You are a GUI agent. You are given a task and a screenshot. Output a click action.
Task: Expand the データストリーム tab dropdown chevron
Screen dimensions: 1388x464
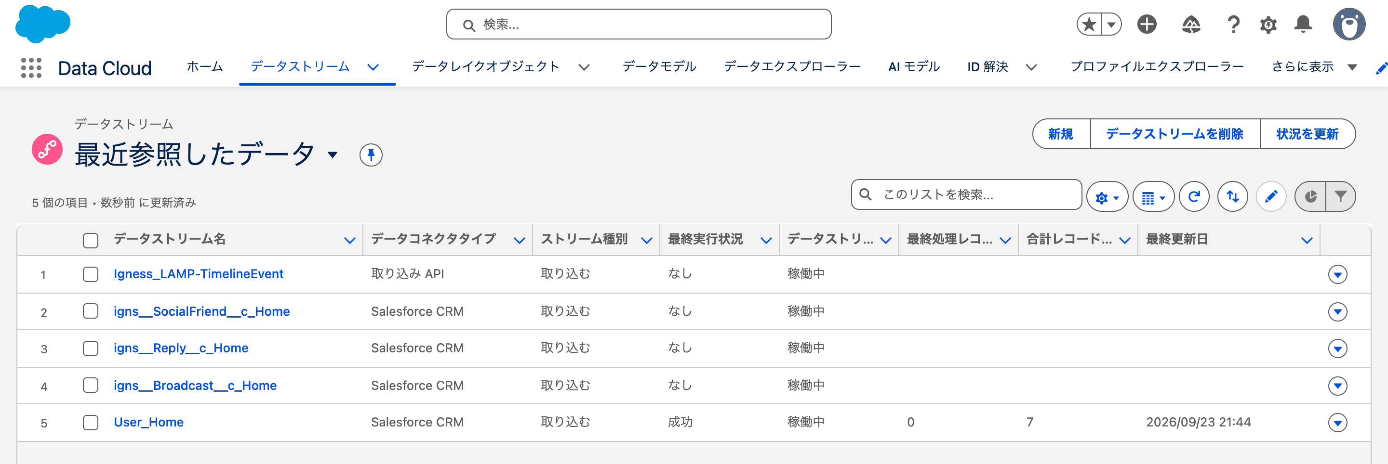373,67
